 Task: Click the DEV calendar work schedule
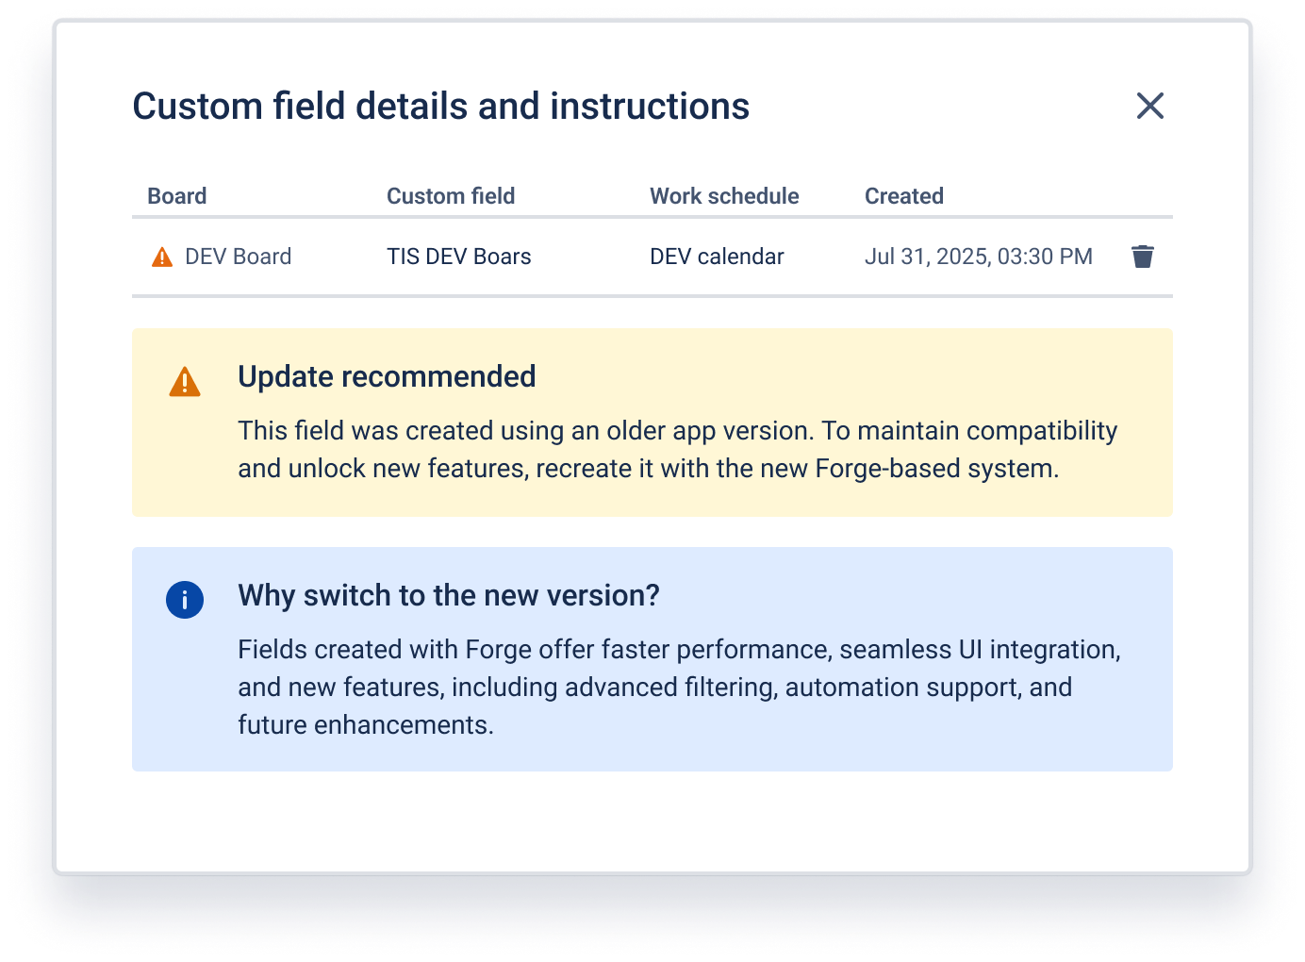point(717,257)
